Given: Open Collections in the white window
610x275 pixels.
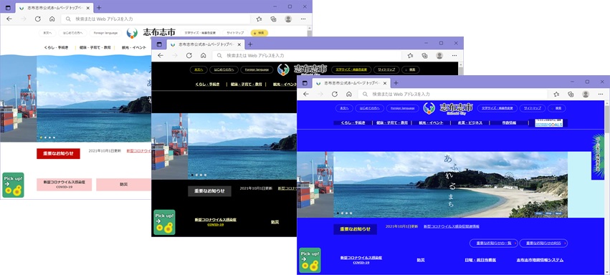Looking at the screenshot, I should click(274, 19).
